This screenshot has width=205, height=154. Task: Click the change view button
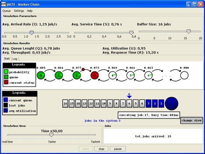point(192,120)
